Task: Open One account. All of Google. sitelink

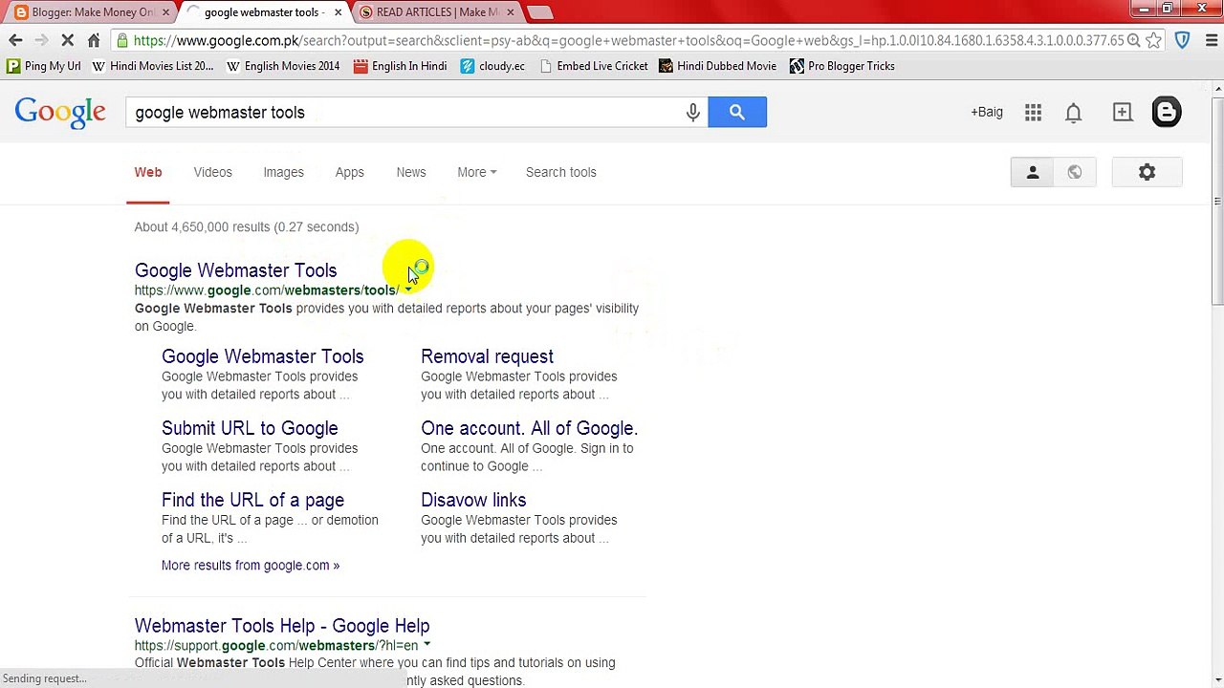Action: (530, 428)
